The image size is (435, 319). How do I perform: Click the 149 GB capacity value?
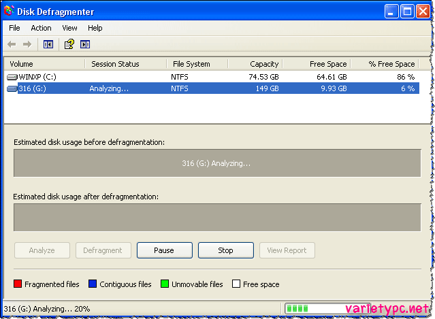point(267,88)
